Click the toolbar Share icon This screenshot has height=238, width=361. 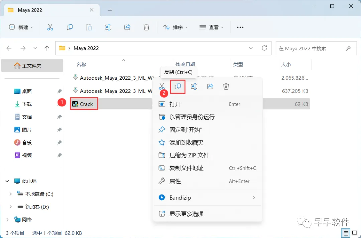pyautogui.click(x=127, y=27)
